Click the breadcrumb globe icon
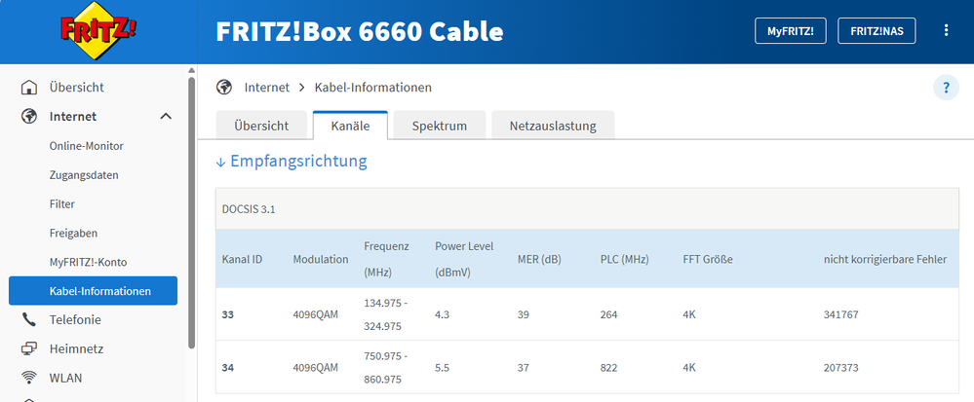Screen dimensions: 974x402 (224, 88)
